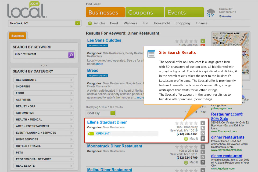Select the Businesses tab

(105, 12)
